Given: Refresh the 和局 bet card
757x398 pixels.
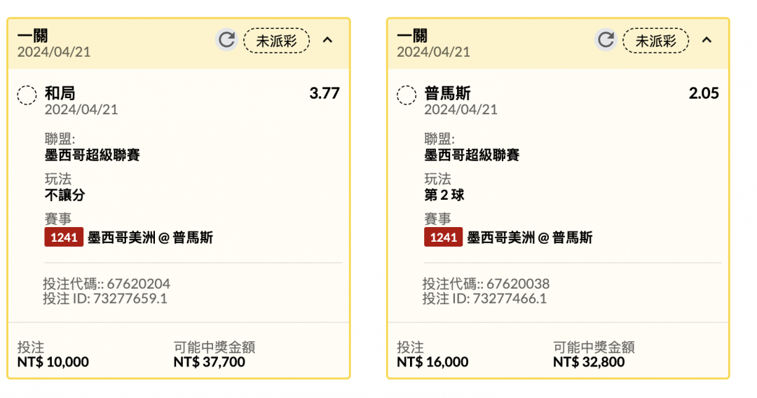Looking at the screenshot, I should point(226,40).
